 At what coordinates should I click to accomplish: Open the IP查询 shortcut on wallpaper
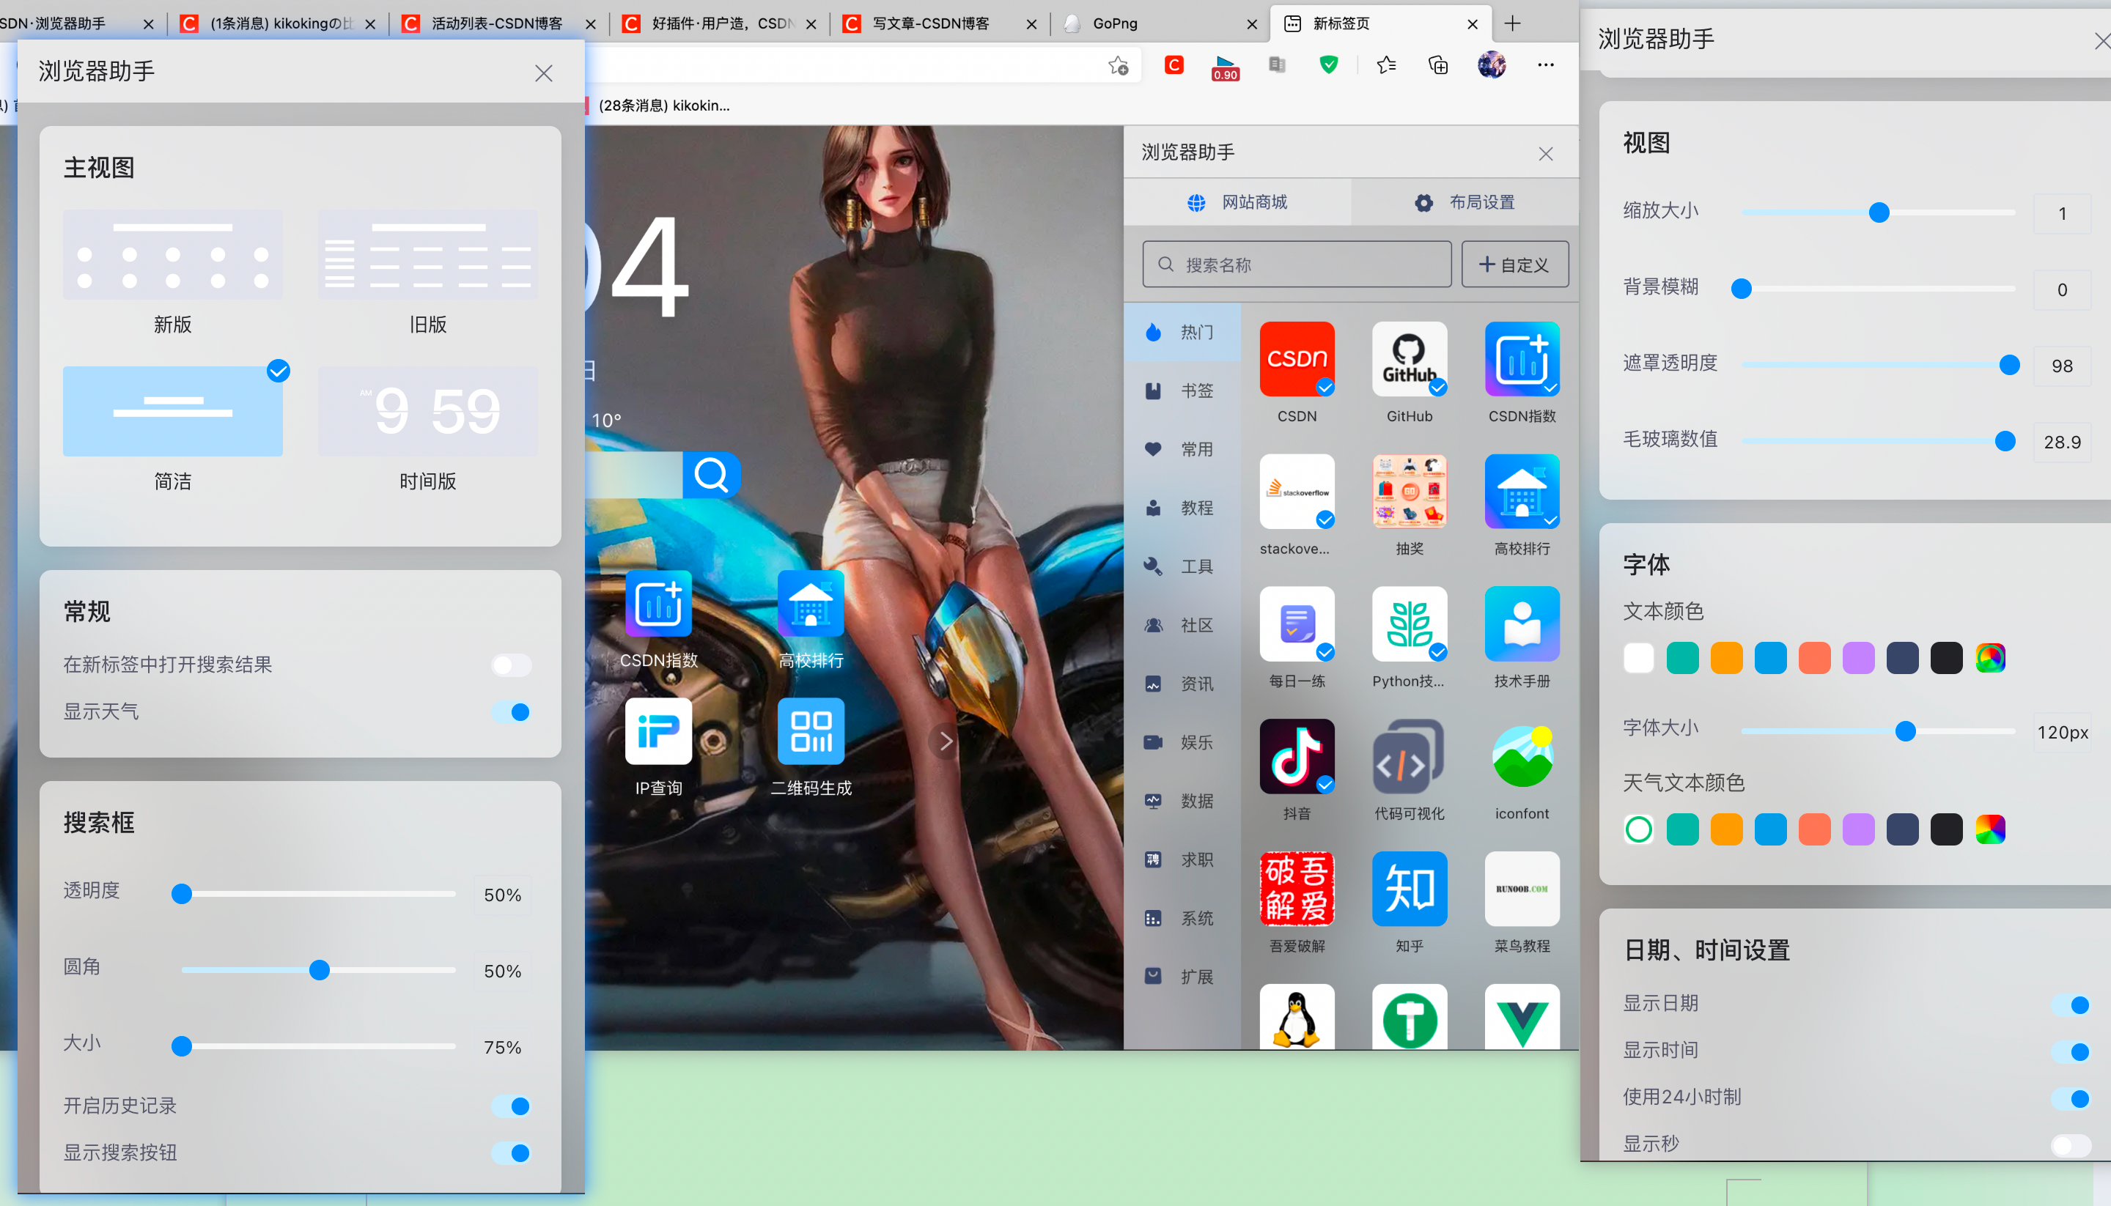[657, 730]
